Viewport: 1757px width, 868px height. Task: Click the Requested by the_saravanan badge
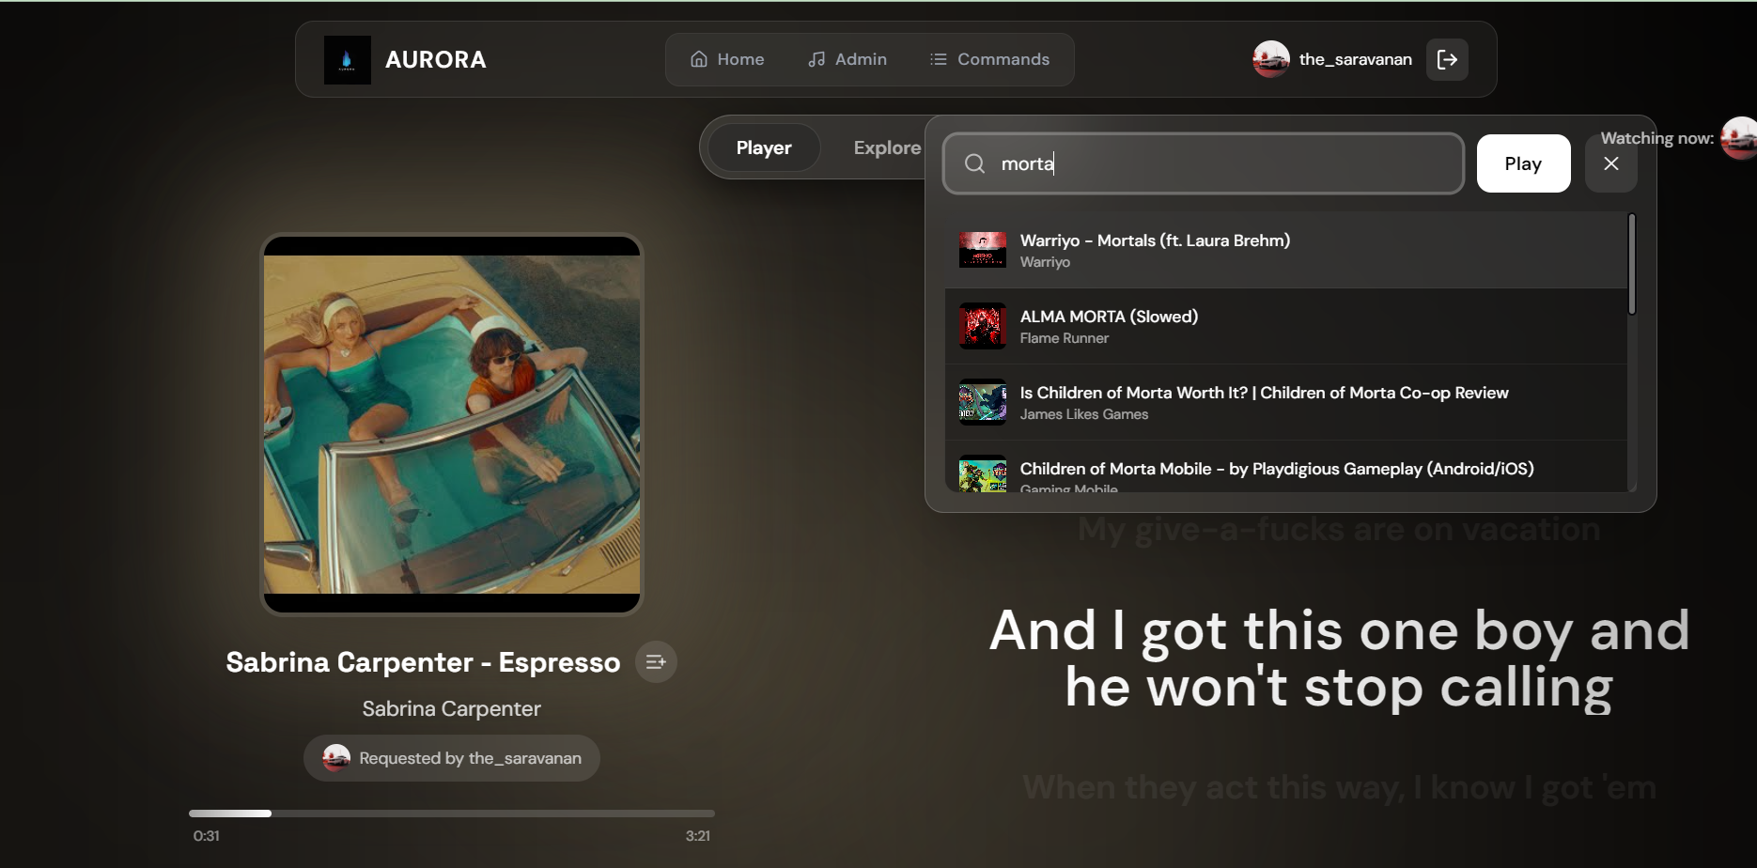452,758
